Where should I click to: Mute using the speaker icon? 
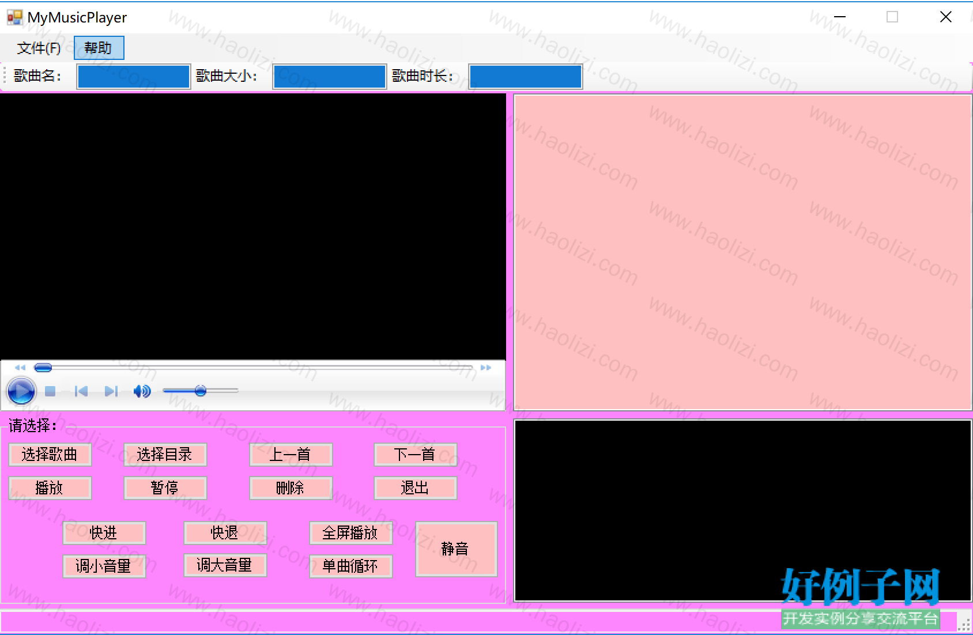(142, 391)
